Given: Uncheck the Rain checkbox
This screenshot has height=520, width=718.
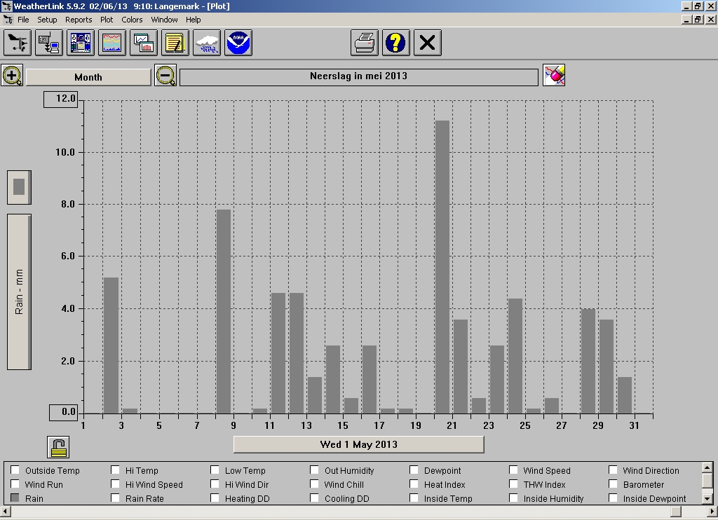Looking at the screenshot, I should [x=15, y=498].
